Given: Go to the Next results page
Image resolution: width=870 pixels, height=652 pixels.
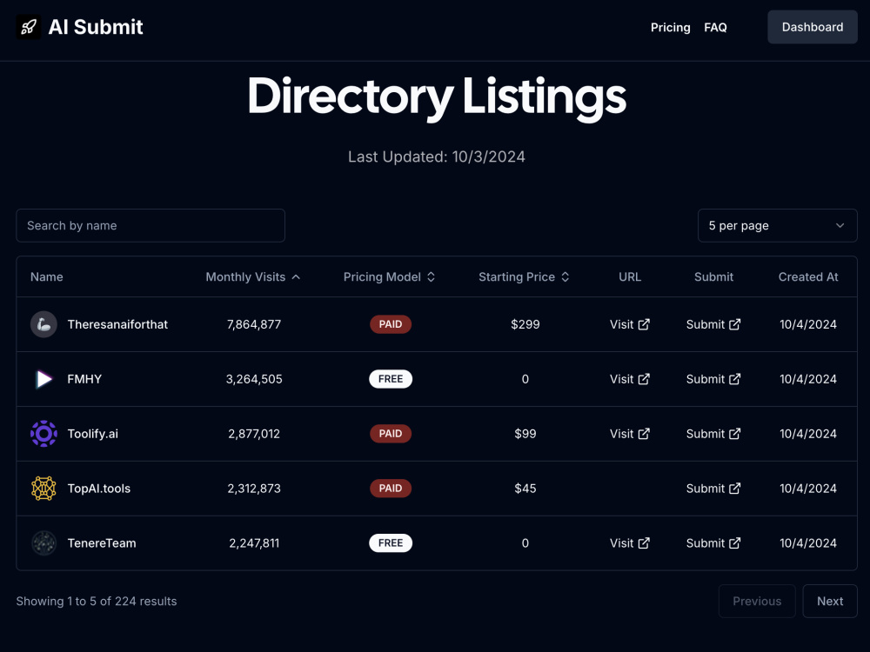Looking at the screenshot, I should pos(830,601).
